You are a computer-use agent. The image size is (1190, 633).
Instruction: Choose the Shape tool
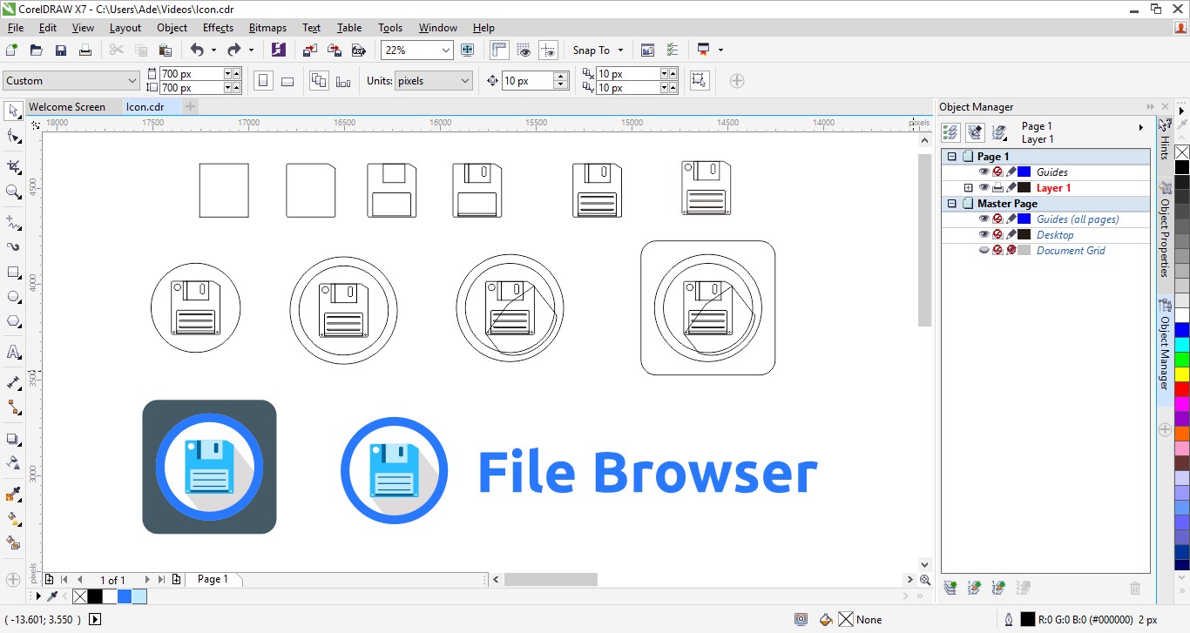(13, 137)
